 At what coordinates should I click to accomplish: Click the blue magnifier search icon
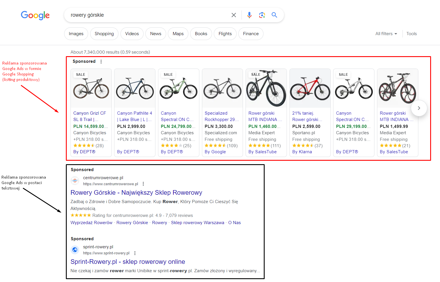[274, 15]
